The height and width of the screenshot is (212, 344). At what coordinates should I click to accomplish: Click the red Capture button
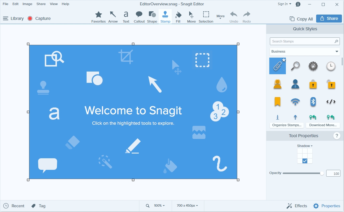coord(39,18)
